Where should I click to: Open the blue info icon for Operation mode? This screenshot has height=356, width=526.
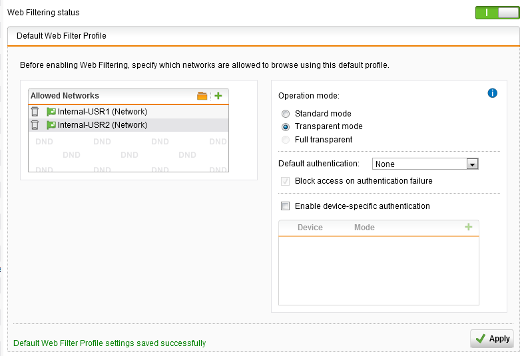493,93
